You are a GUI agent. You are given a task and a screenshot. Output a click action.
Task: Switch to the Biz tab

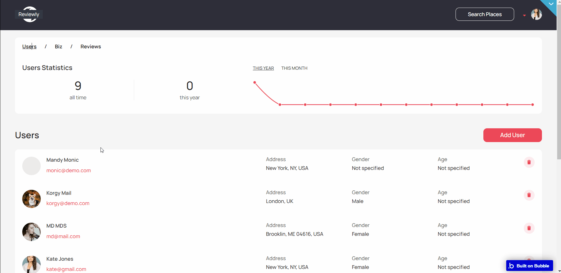(x=59, y=47)
